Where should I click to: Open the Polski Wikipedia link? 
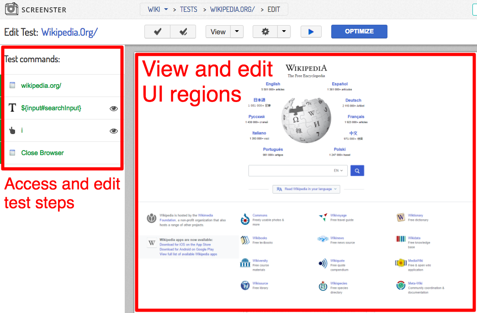[339, 149]
